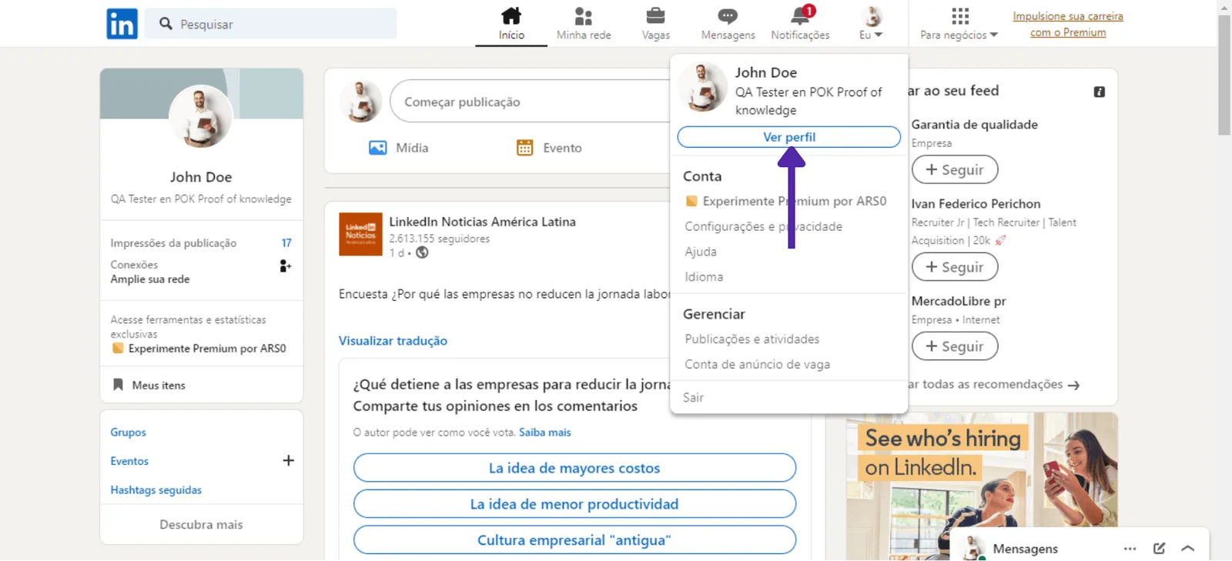Image resolution: width=1232 pixels, height=561 pixels.
Task: Click Saiba mais link in the poll
Action: pyautogui.click(x=545, y=432)
